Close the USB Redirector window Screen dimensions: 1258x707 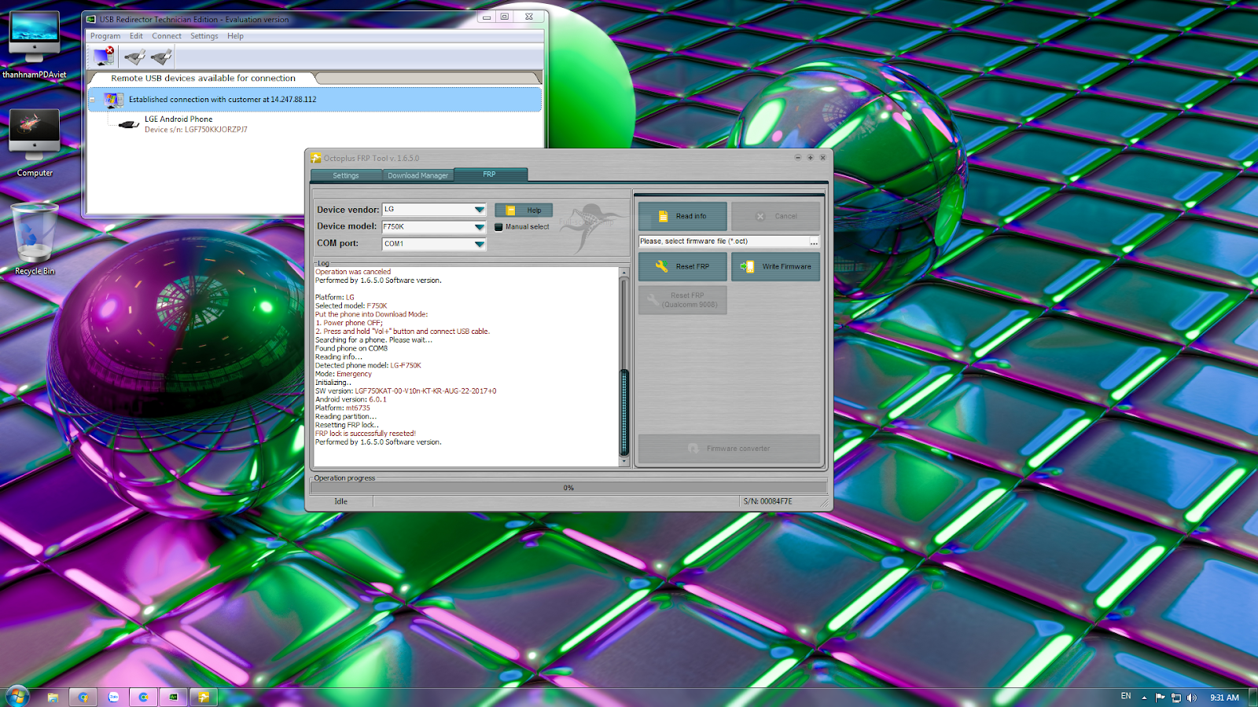tap(529, 16)
